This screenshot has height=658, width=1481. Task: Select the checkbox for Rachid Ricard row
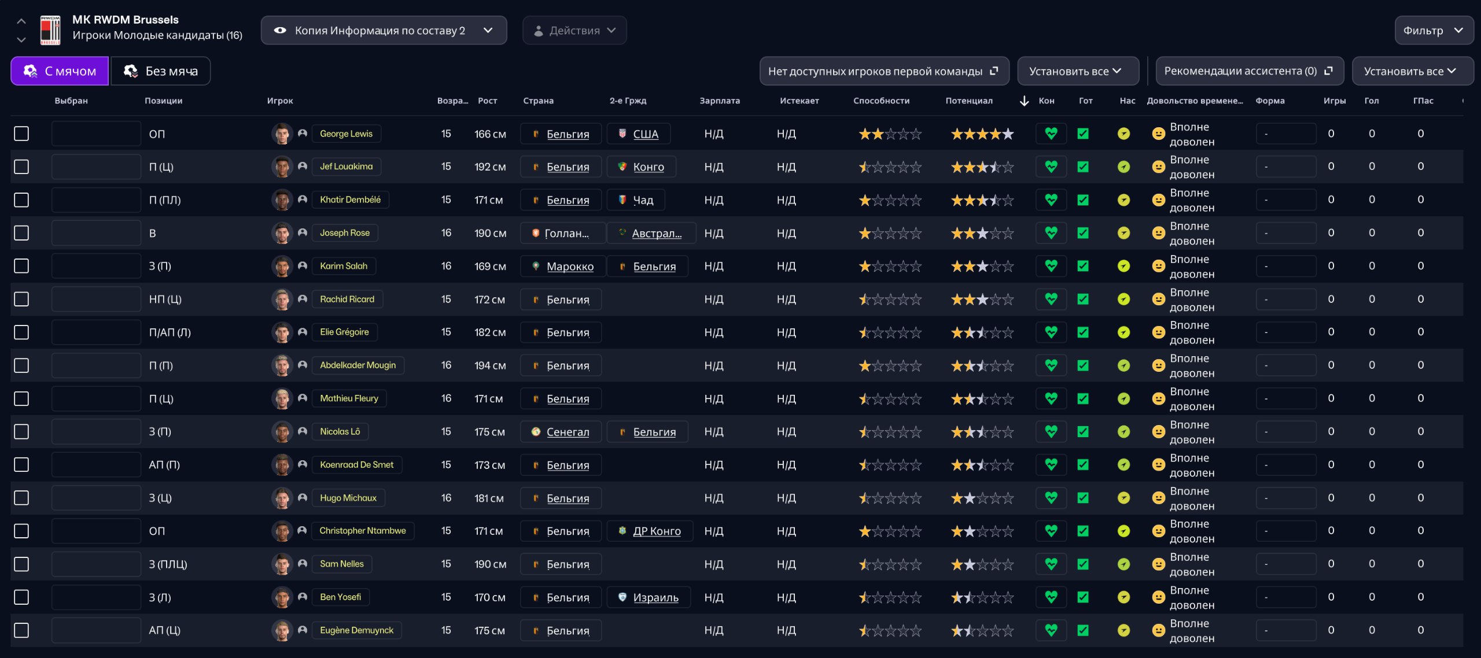point(21,300)
